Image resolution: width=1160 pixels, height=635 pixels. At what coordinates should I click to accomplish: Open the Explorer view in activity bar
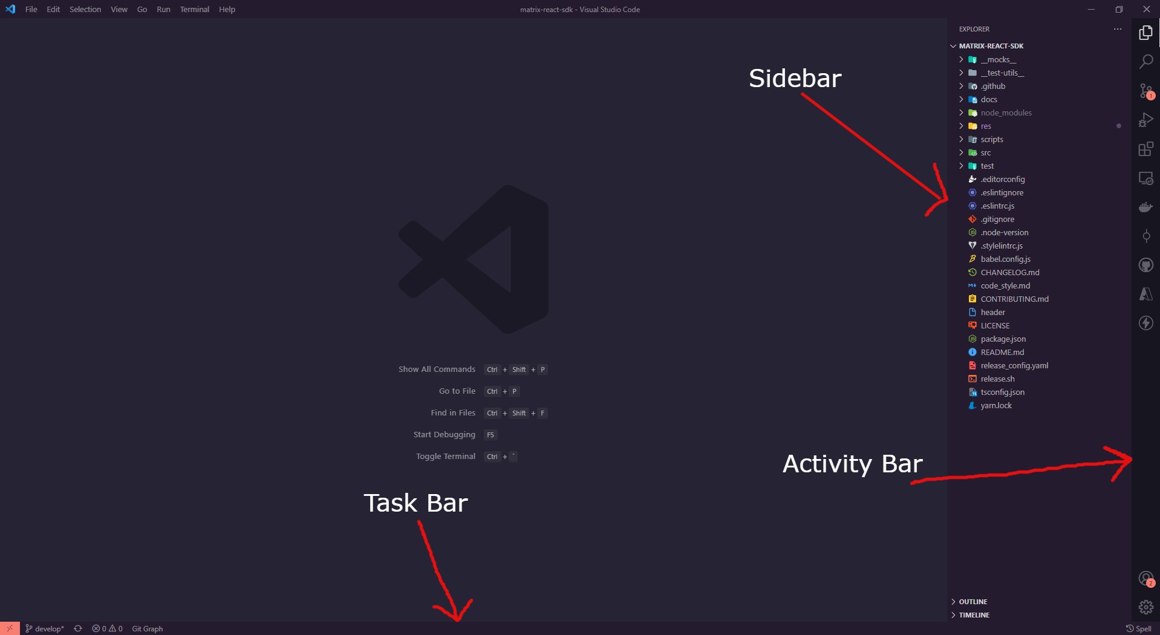click(x=1145, y=32)
